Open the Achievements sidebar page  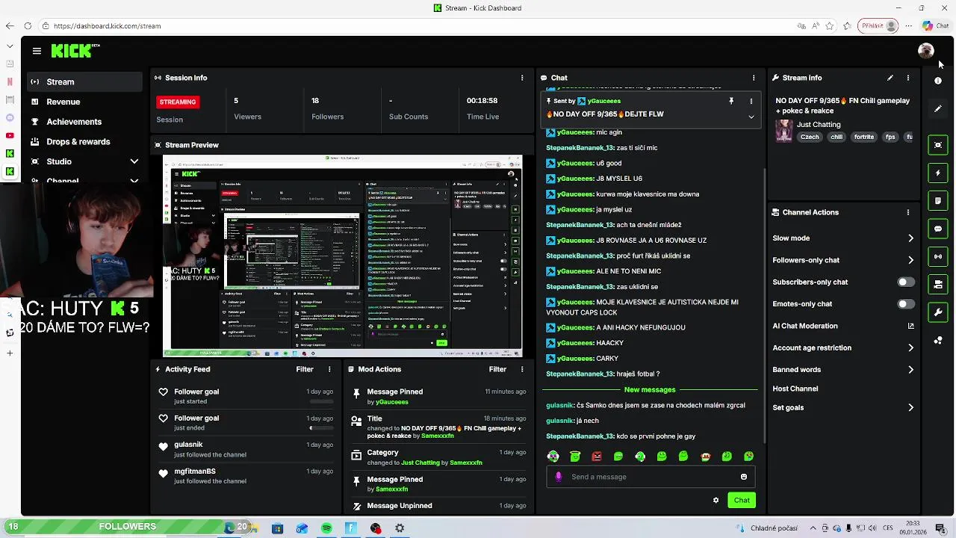click(84, 122)
